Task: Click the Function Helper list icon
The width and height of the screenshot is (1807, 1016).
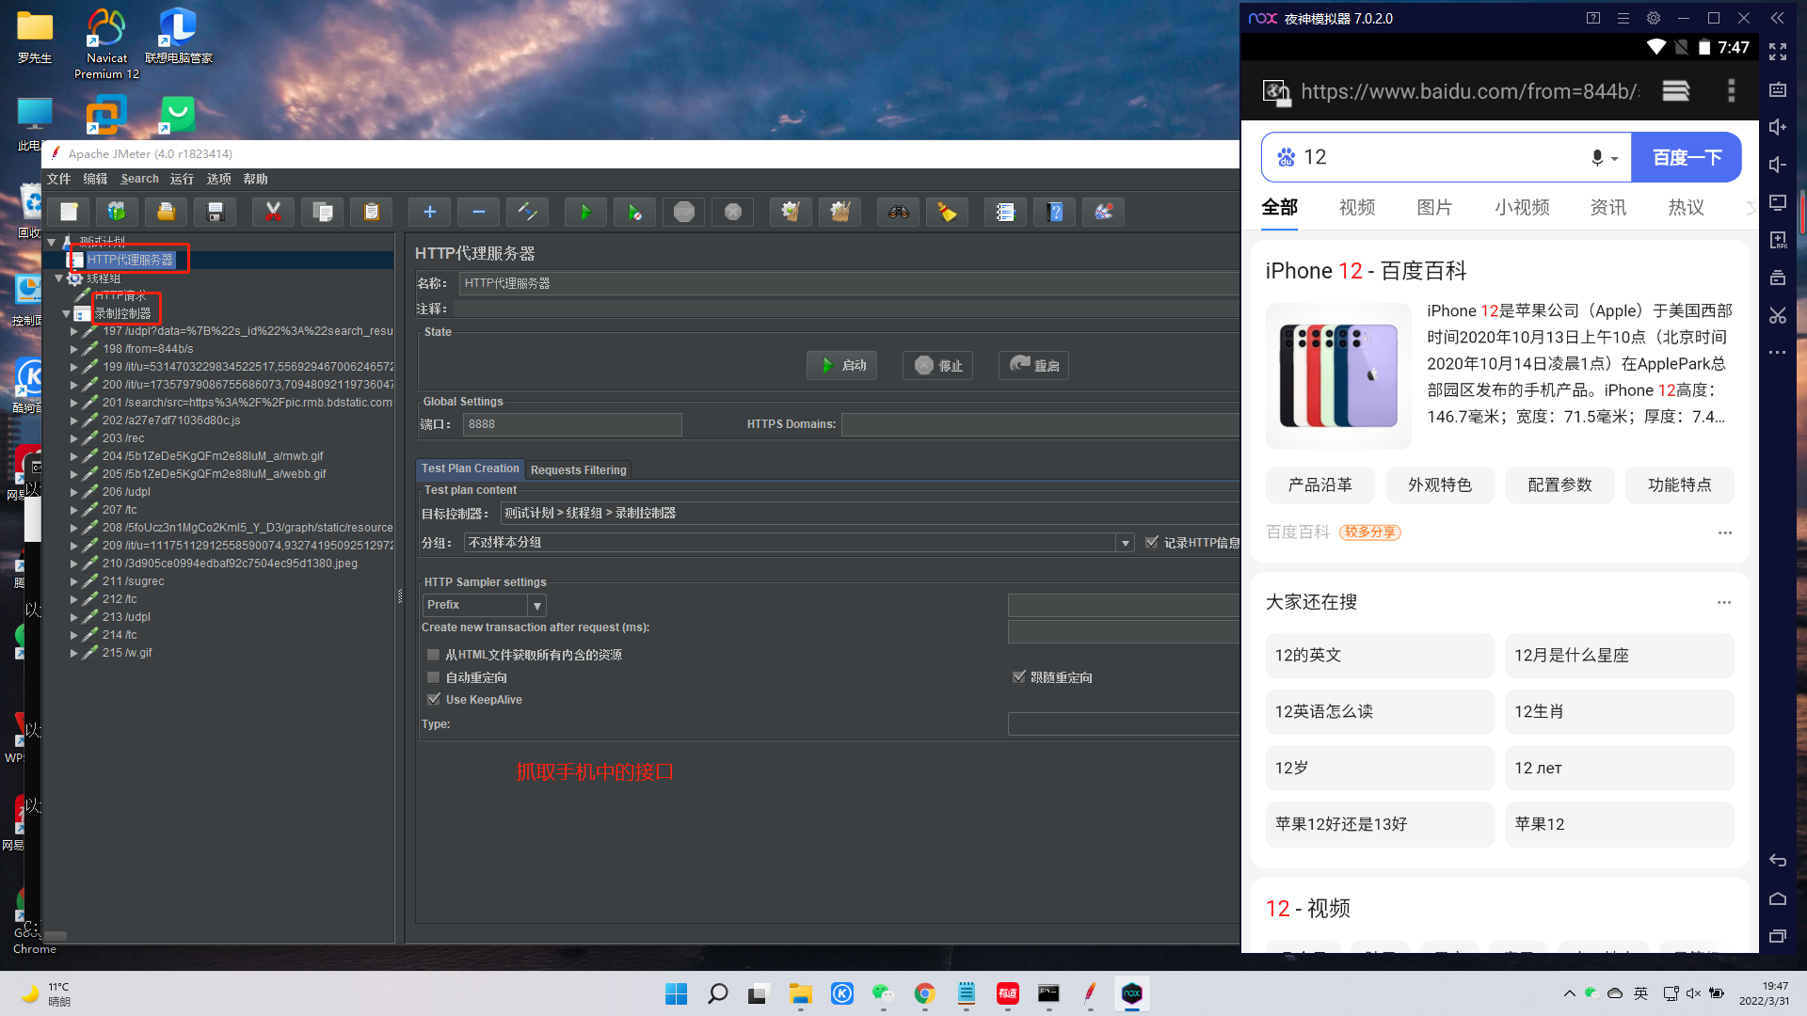Action: click(x=1005, y=213)
